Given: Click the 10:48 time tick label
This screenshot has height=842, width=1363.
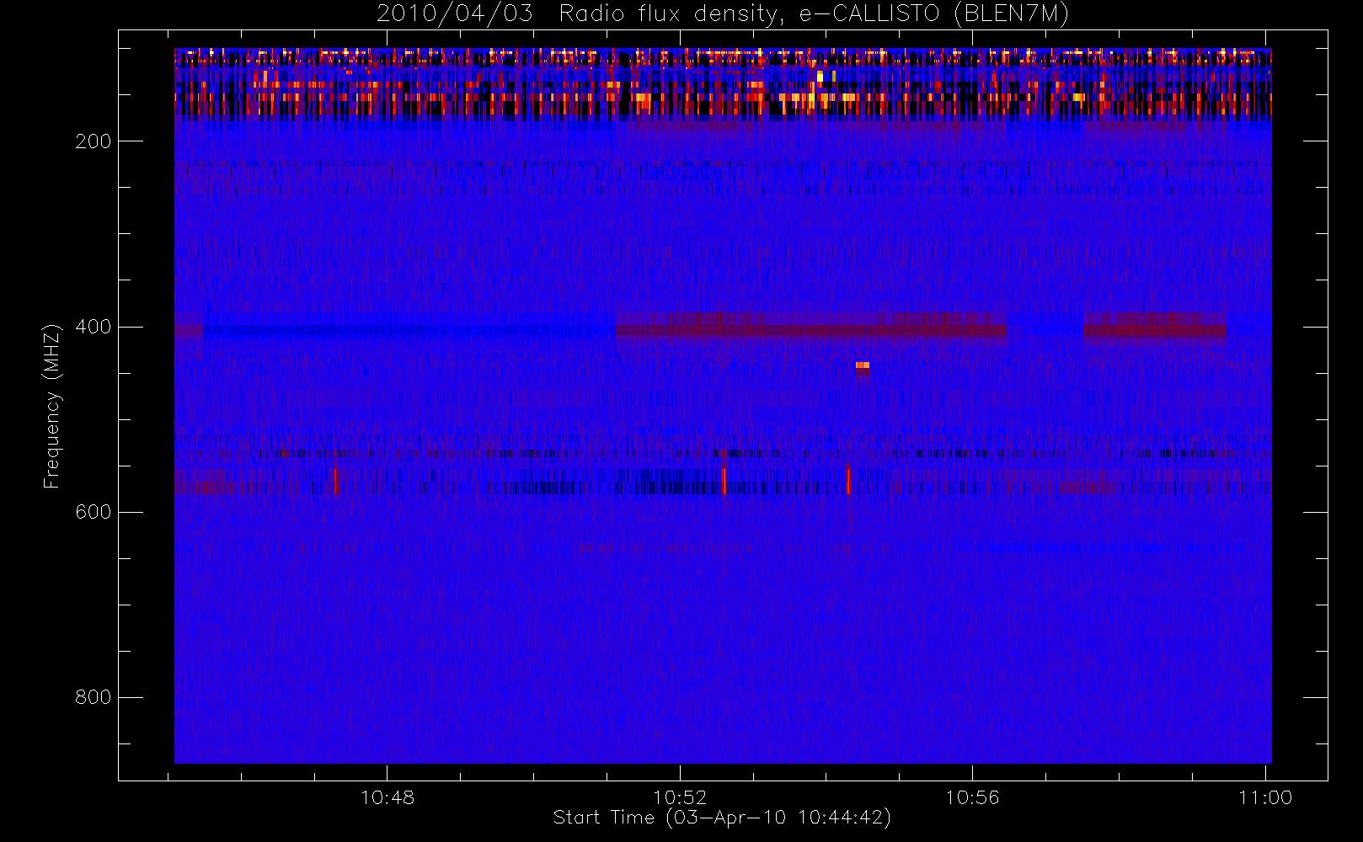Looking at the screenshot, I should 388,797.
